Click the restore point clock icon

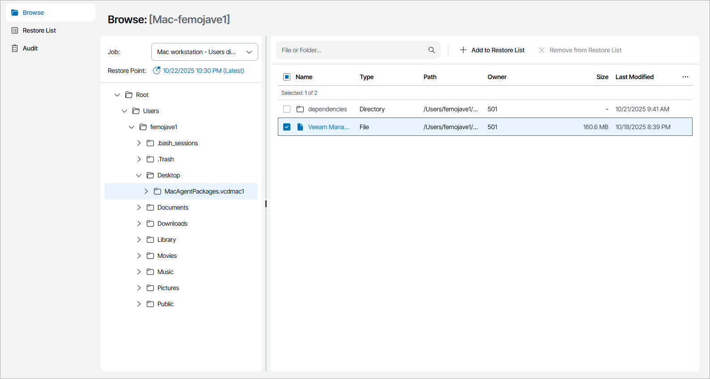(x=157, y=71)
